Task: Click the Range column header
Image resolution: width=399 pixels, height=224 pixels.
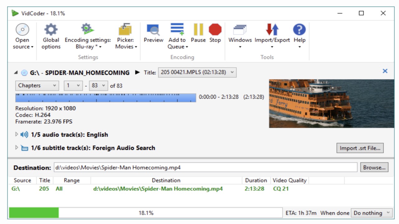Action: [x=72, y=180]
